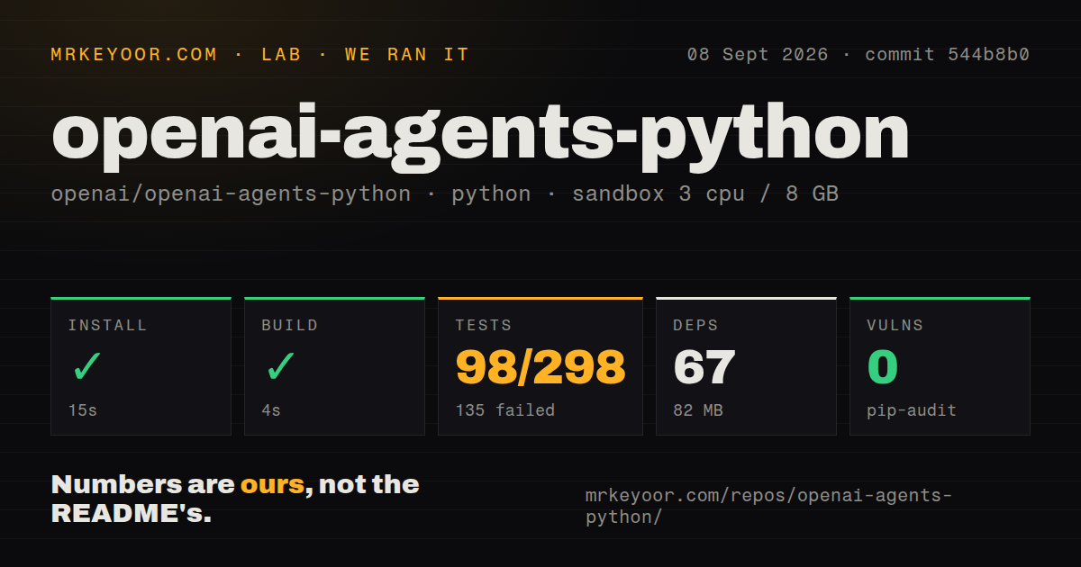Image resolution: width=1081 pixels, height=567 pixels.
Task: Click the openai-agents-python title
Action: pos(480,135)
